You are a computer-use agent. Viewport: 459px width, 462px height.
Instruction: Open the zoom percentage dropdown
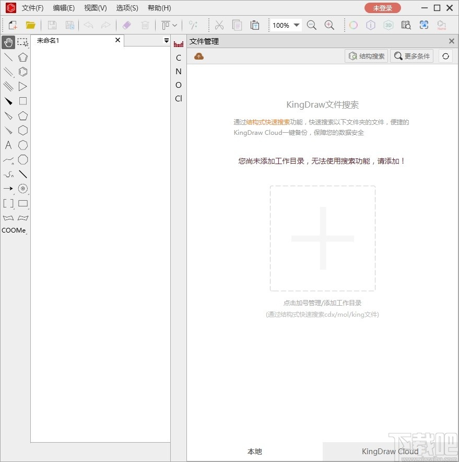tap(297, 25)
